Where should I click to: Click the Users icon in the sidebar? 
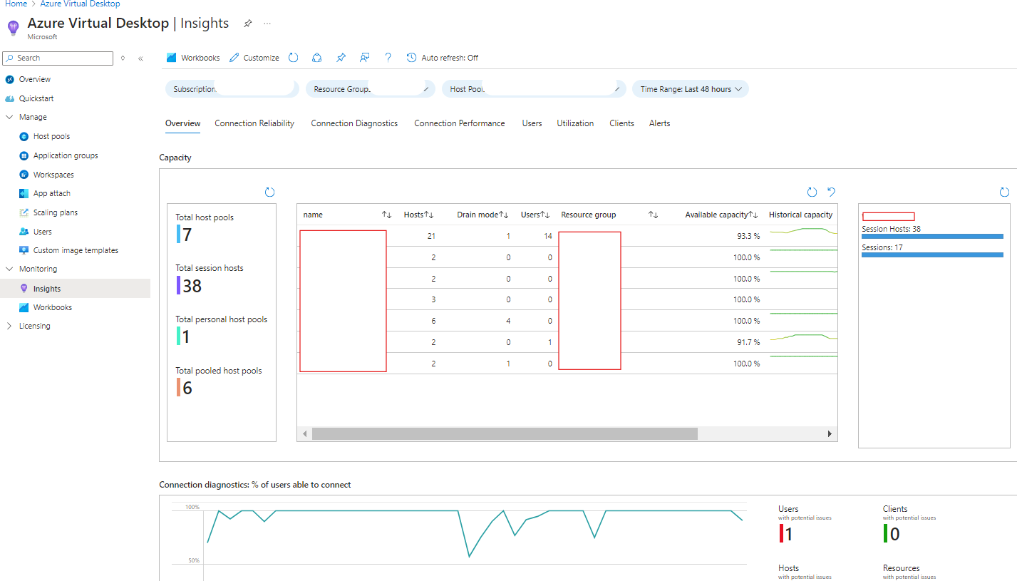pyautogui.click(x=24, y=232)
